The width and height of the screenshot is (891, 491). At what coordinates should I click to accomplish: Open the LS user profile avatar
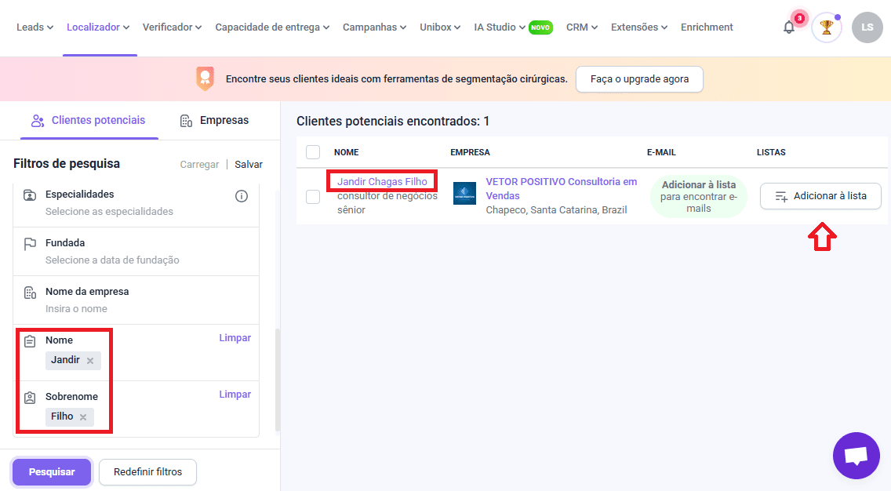(x=867, y=27)
